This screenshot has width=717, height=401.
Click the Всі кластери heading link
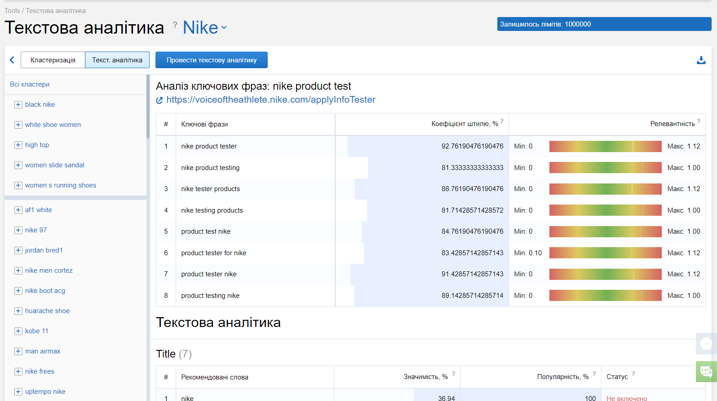tap(30, 84)
